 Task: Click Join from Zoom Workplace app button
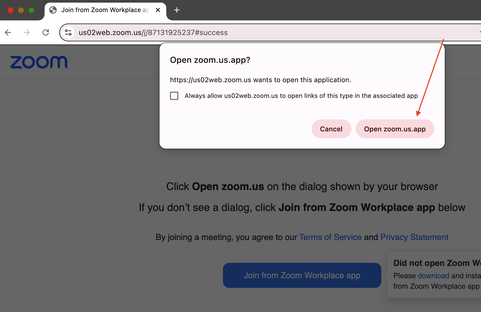coord(302,275)
